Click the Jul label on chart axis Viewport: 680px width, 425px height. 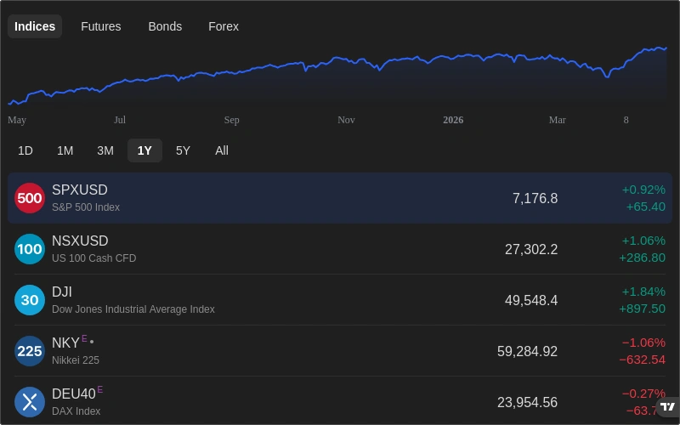pos(120,120)
